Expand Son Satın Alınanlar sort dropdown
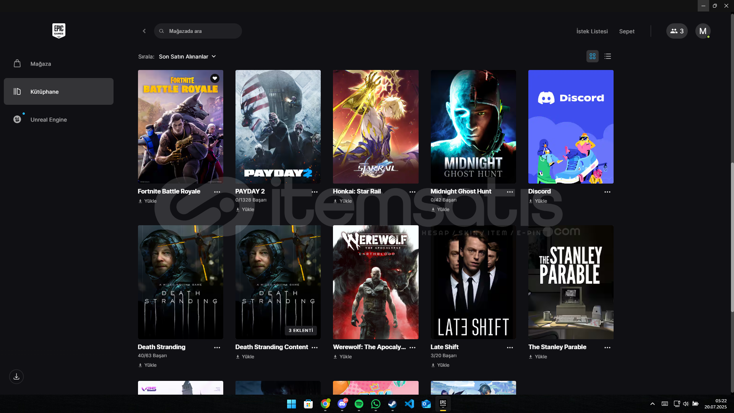734x413 pixels. (187, 57)
